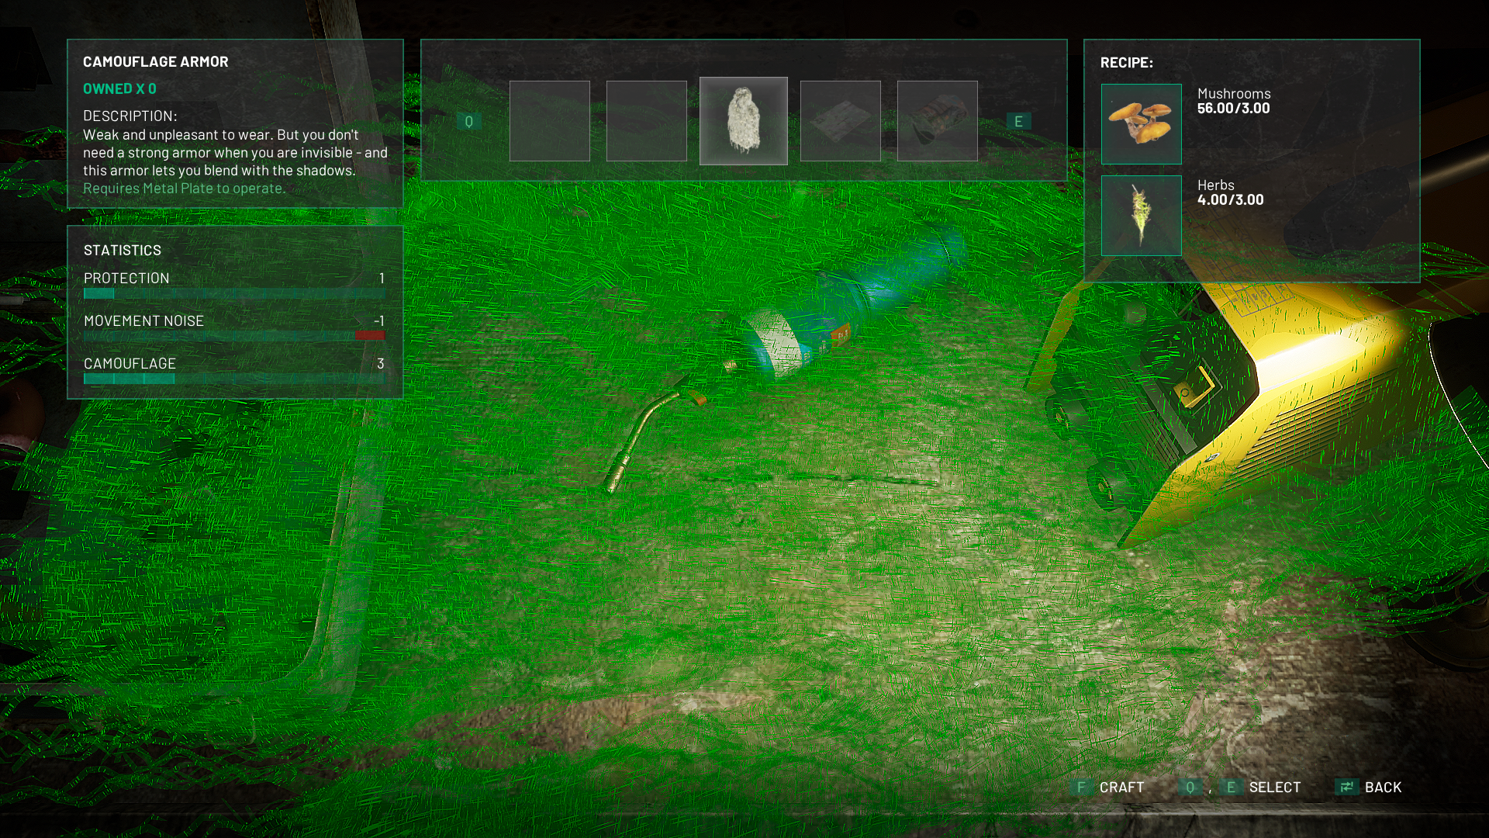Click the 'DESCRIPTION:' label
1489x838 pixels.
pos(130,116)
